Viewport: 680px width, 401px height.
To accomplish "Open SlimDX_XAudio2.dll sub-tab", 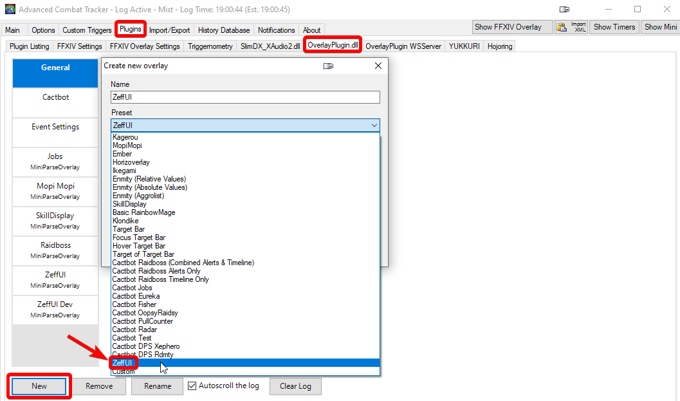I will tap(270, 46).
